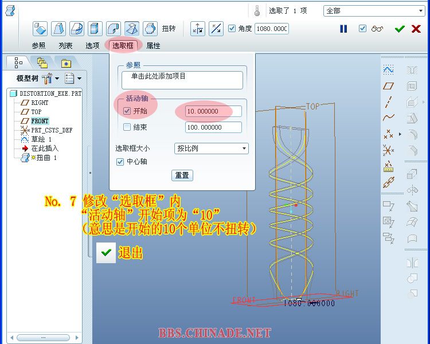Click the 重置 button
The image size is (430, 344).
coord(182,175)
